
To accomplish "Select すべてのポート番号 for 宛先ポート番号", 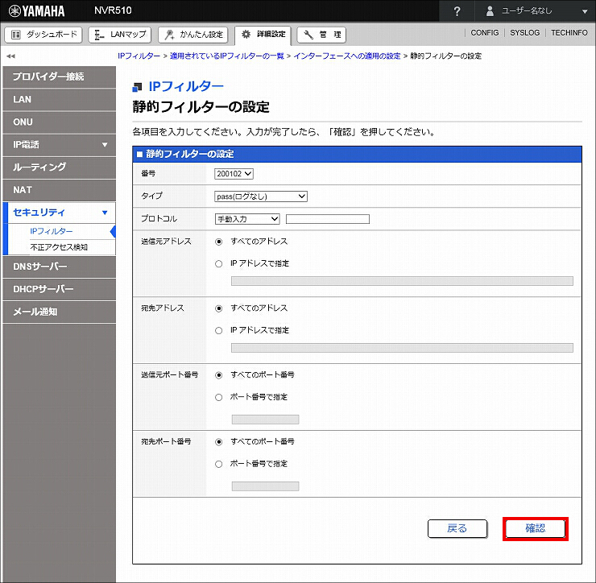I will pos(218,442).
